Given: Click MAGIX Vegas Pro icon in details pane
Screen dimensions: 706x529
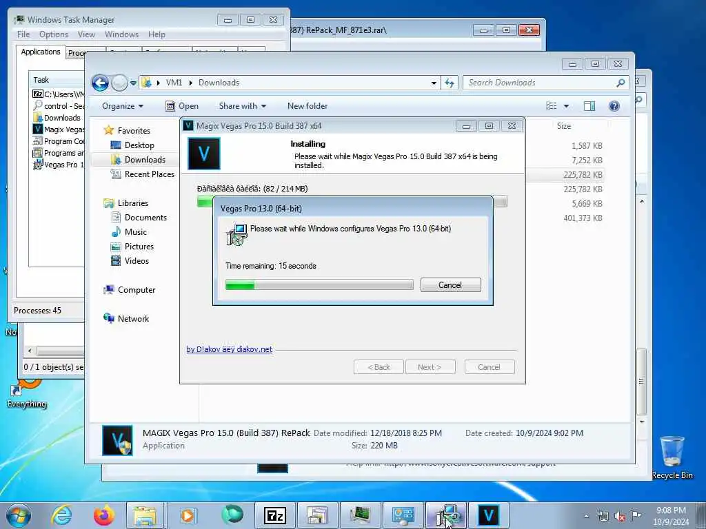Looking at the screenshot, I should (x=117, y=440).
